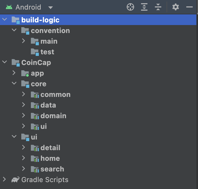Screen dimensions: 198x189
Task: Click the core folder icon
Action: [x=25, y=84]
